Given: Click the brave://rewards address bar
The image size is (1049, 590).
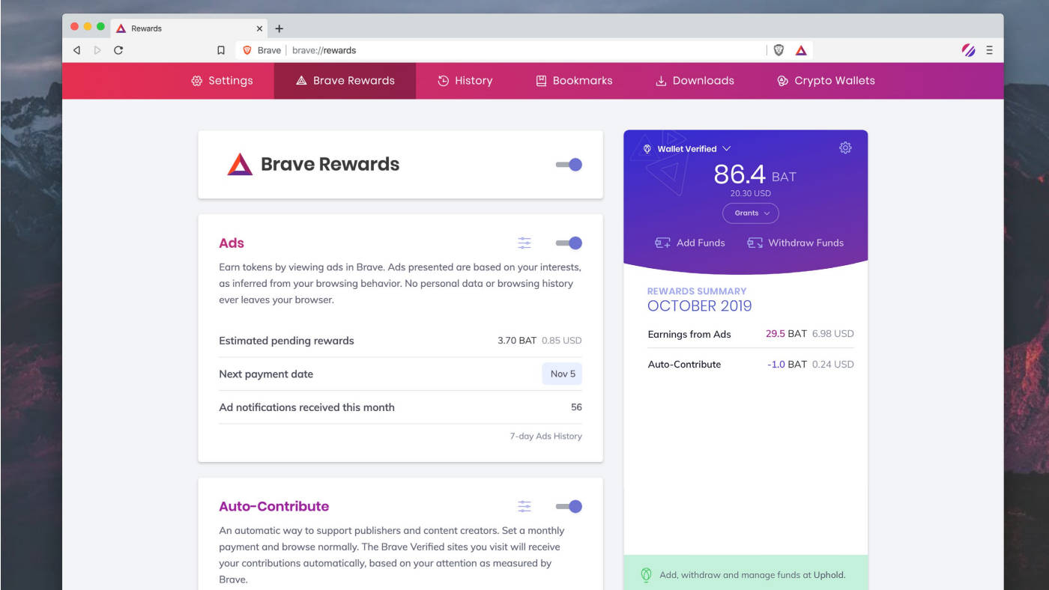Looking at the screenshot, I should [502, 50].
